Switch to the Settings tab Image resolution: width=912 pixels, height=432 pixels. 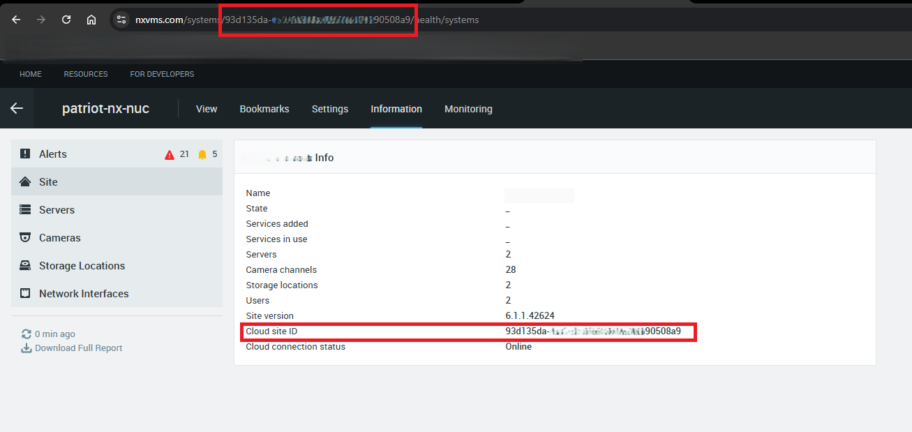[x=330, y=109]
